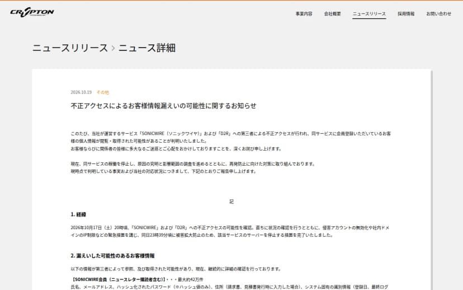The height and width of the screenshot is (290, 463).
Task: Click the ニュース詳細 breadcrumb heading
Action: (147, 48)
